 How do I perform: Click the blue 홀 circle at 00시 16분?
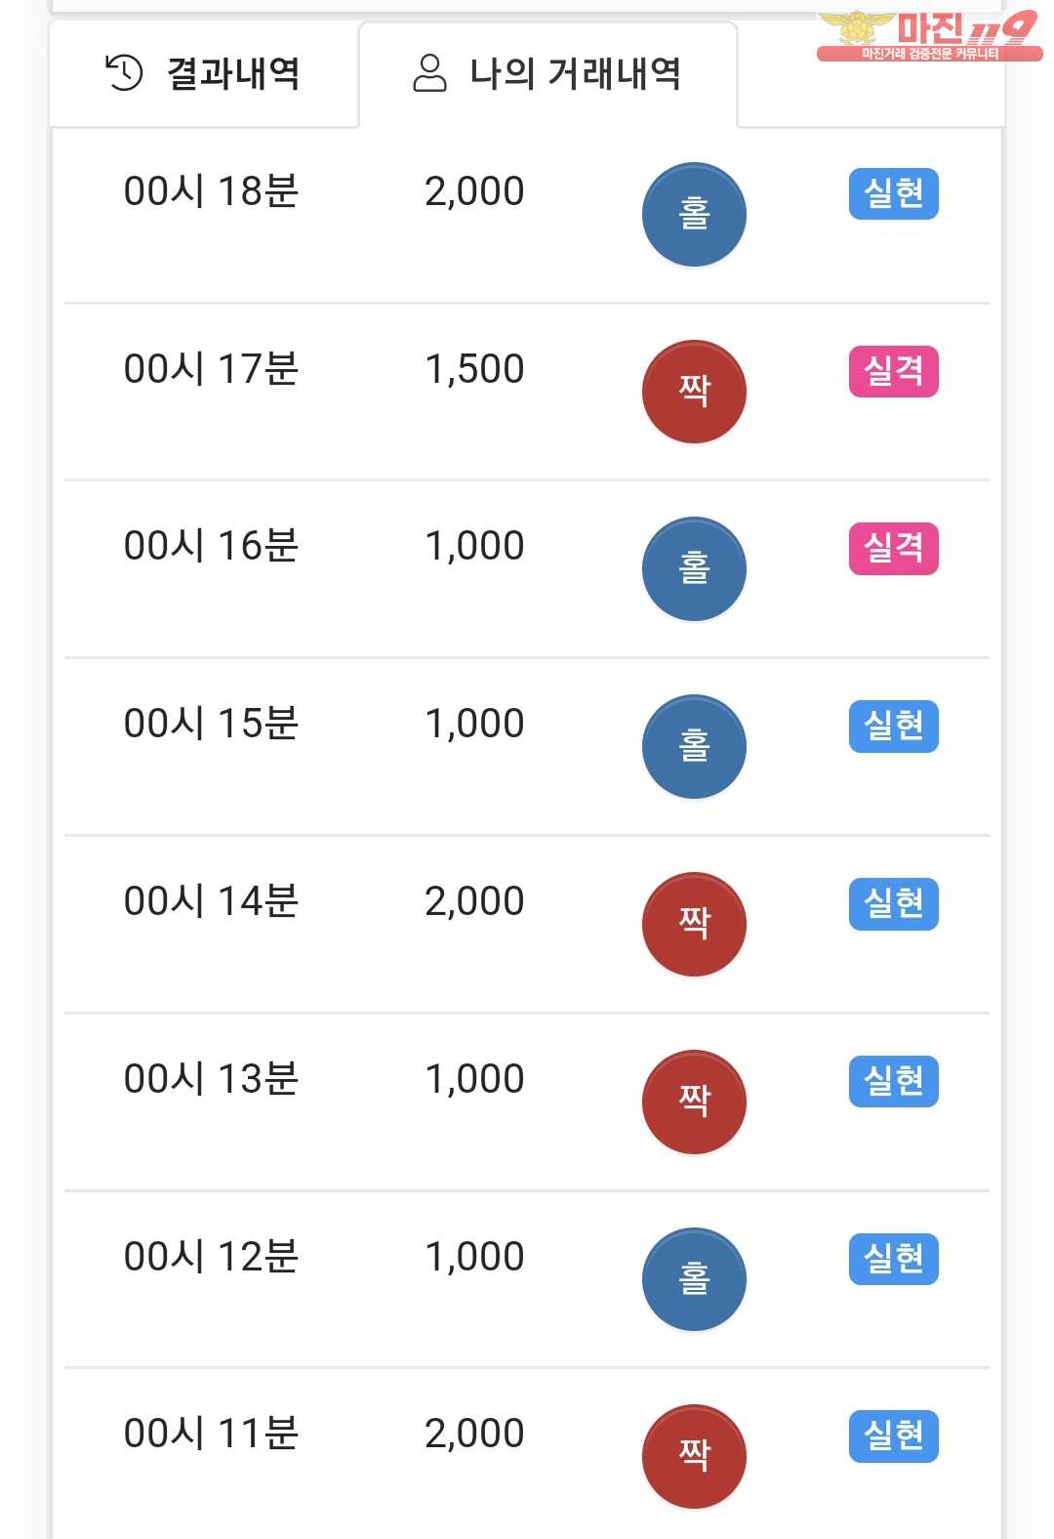pyautogui.click(x=694, y=569)
